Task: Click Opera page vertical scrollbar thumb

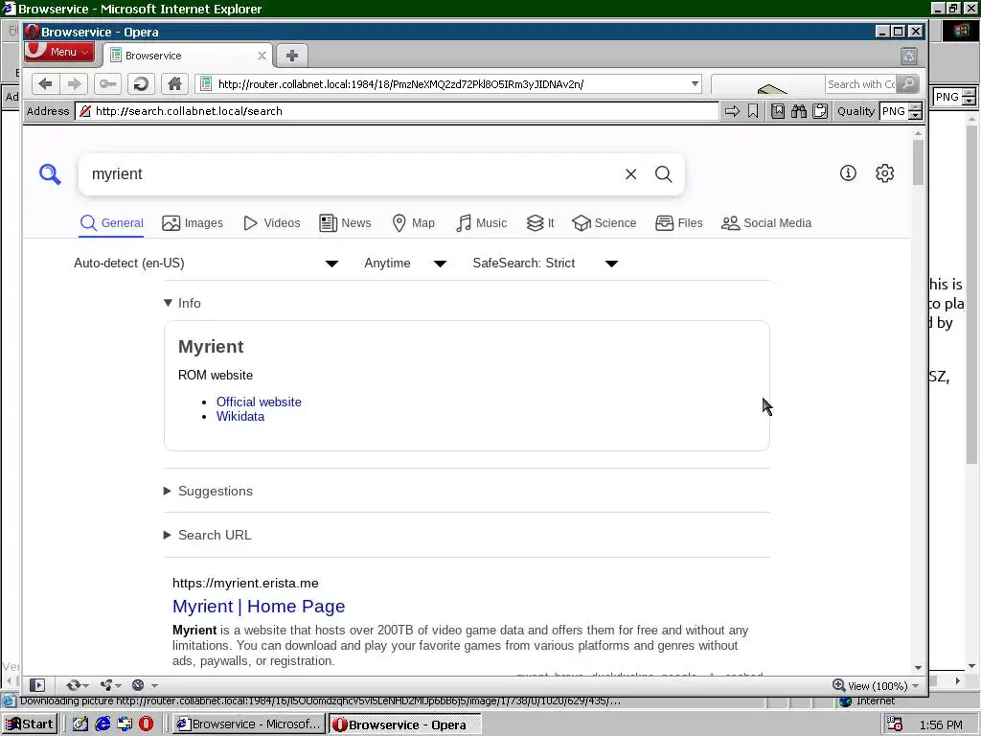Action: coord(918,163)
